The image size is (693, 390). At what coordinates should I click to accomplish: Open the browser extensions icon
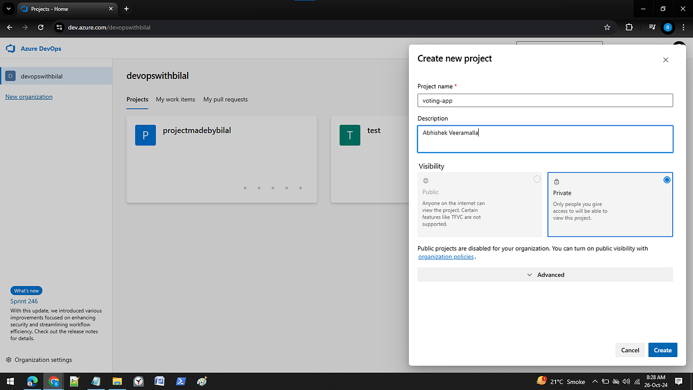coord(629,27)
